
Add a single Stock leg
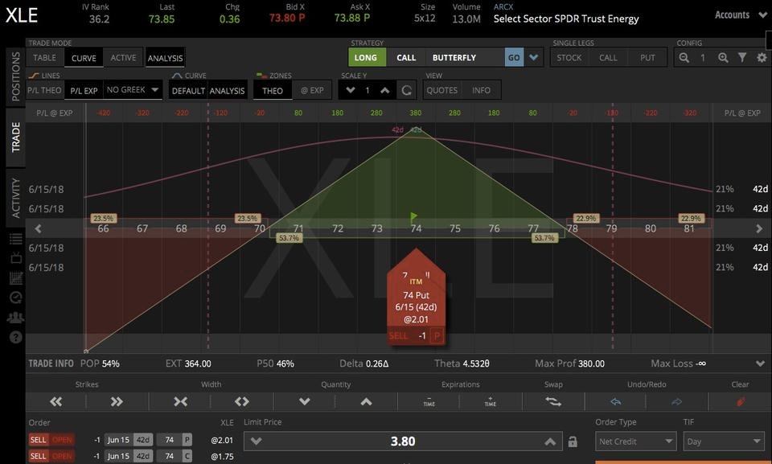click(x=569, y=58)
